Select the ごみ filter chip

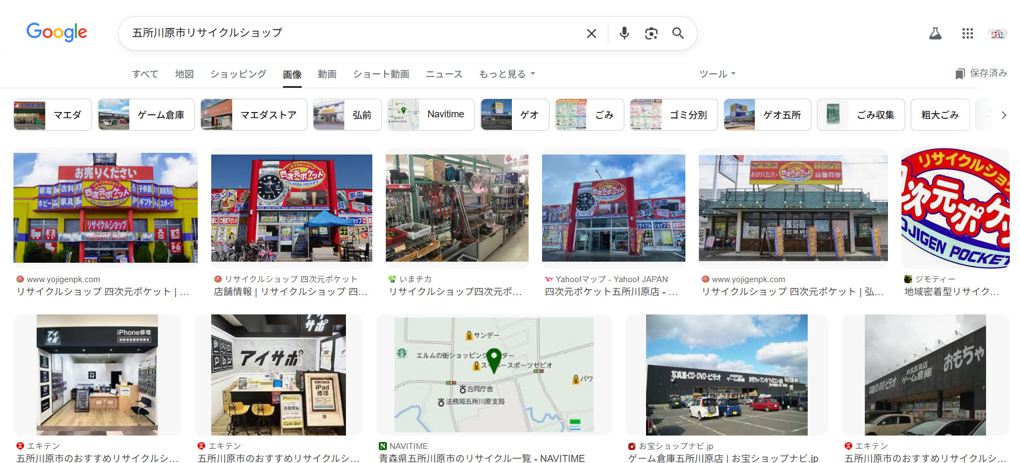(x=589, y=115)
